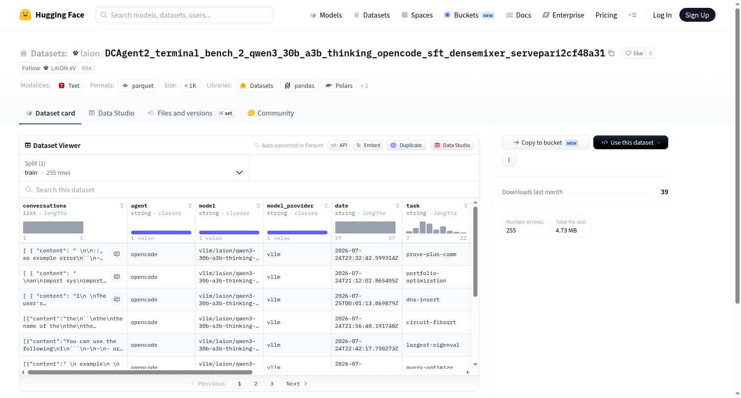Sort by the model_provider column arrows
Screen dimensions: 741x398
326,206
